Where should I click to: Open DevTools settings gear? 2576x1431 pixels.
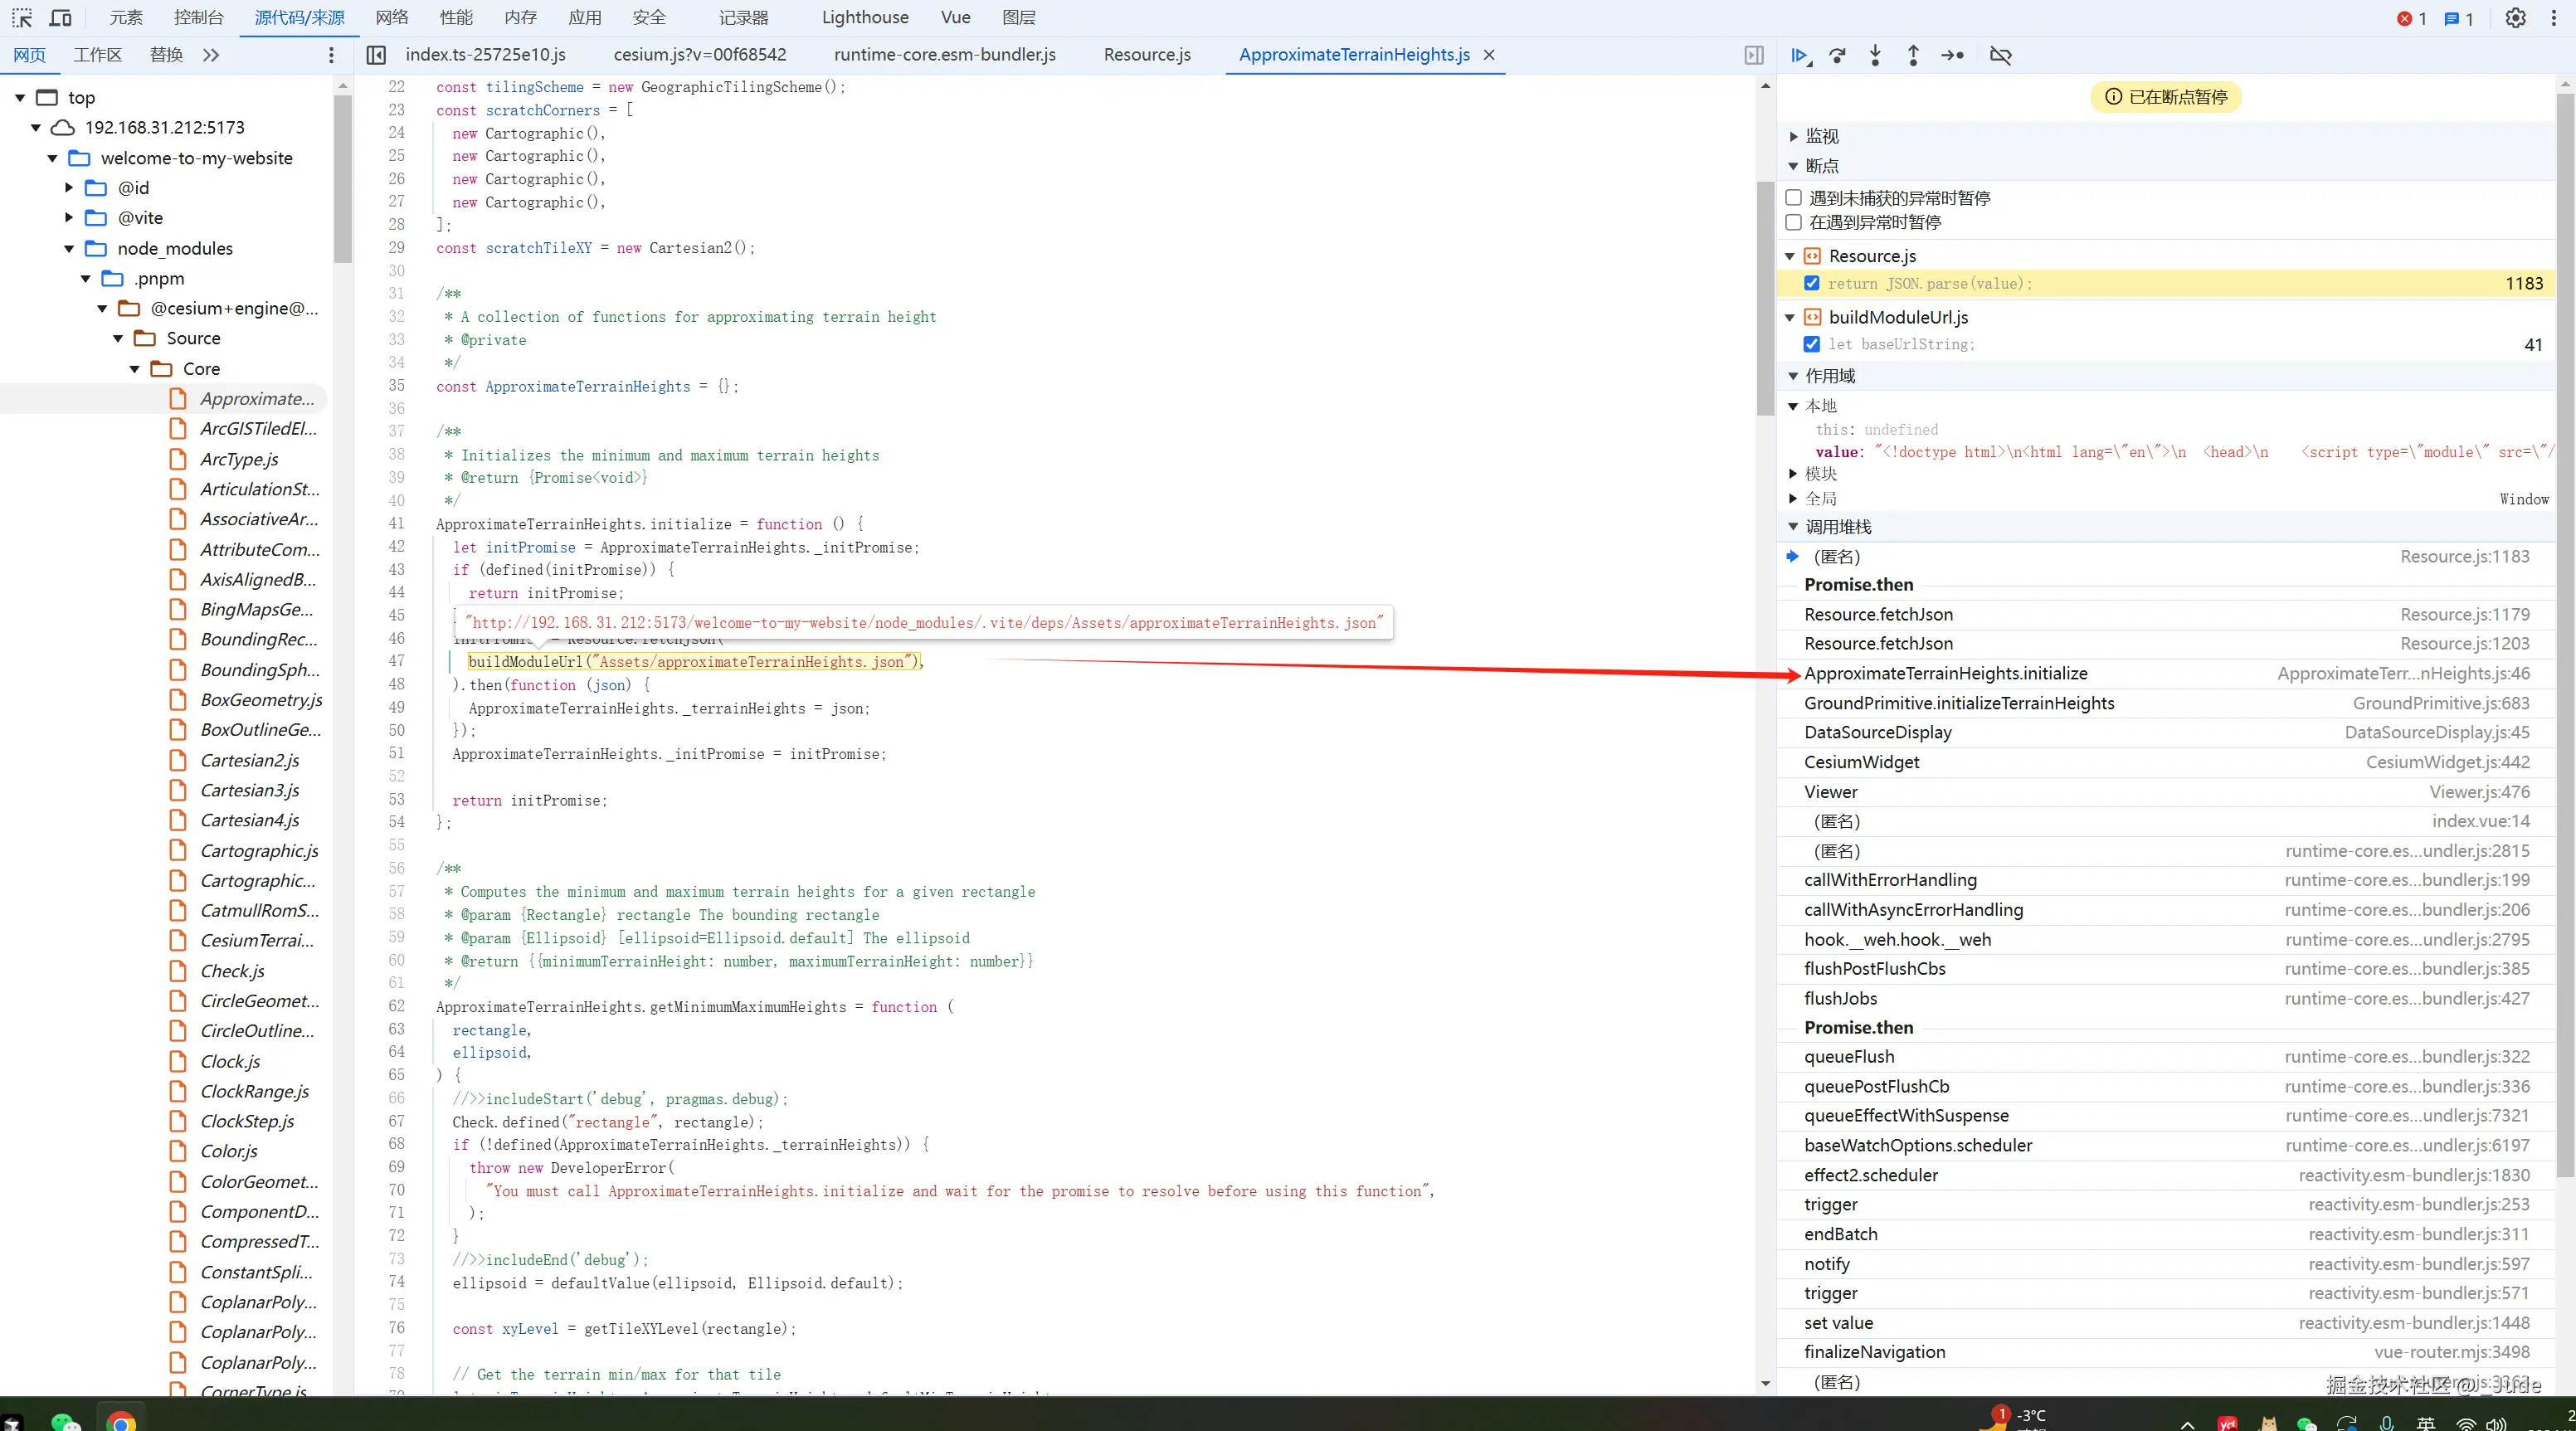(2515, 18)
